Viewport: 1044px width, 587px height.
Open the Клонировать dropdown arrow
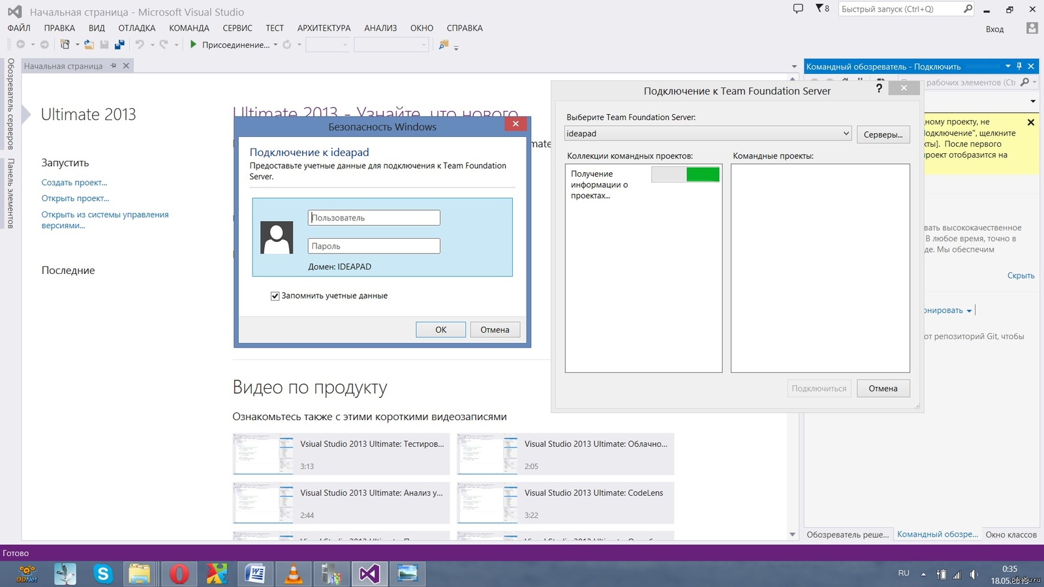pyautogui.click(x=969, y=310)
